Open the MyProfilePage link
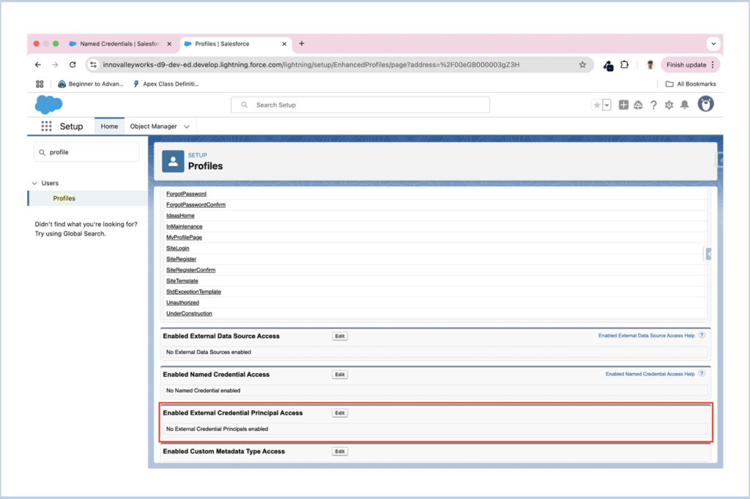 pos(184,237)
